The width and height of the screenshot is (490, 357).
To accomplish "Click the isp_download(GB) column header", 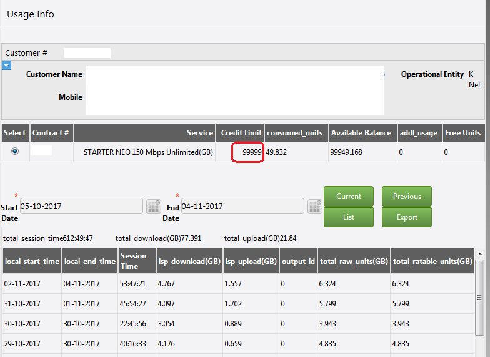I will click(190, 261).
